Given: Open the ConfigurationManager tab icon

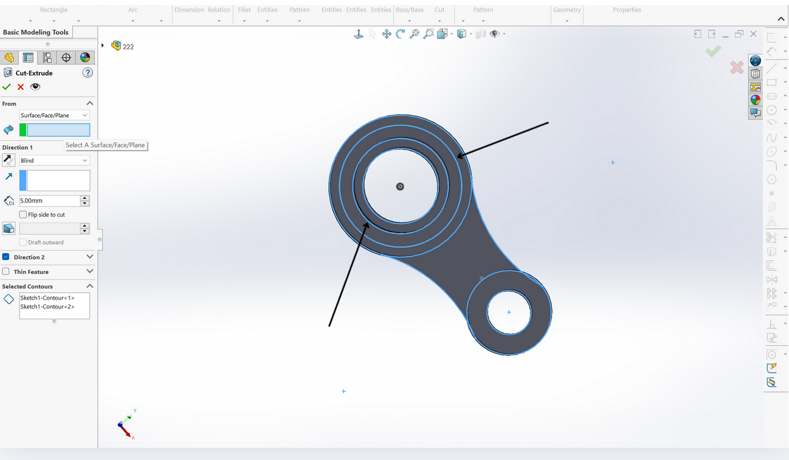Looking at the screenshot, I should point(47,58).
